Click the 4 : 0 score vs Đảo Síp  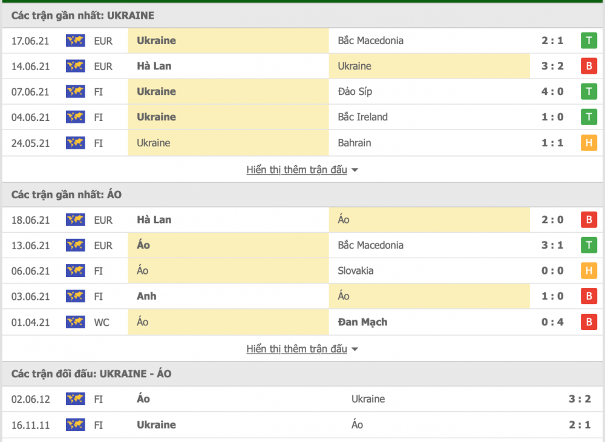coord(552,91)
